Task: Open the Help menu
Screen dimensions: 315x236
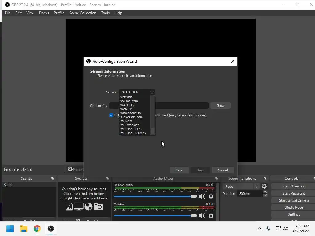Action: (x=118, y=13)
